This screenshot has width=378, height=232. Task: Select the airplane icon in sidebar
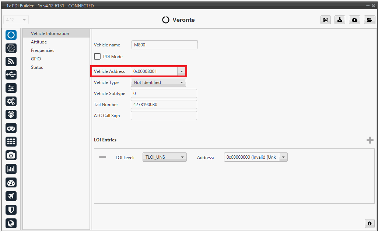(11, 196)
